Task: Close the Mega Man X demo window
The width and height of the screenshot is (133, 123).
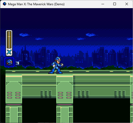Action: coord(127,4)
